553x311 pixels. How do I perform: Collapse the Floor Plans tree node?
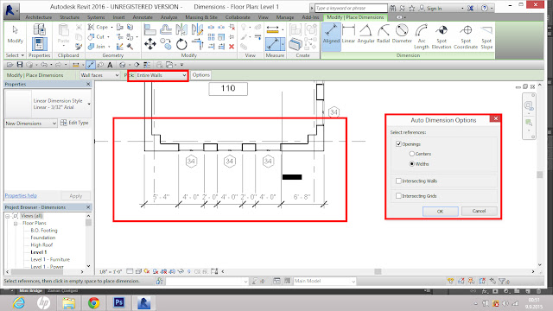tap(16, 223)
